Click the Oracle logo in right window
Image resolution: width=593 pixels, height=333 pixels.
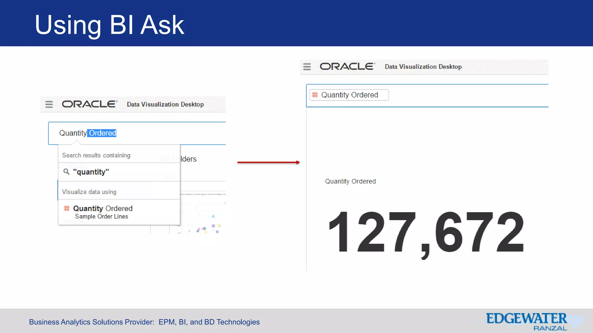coord(347,66)
